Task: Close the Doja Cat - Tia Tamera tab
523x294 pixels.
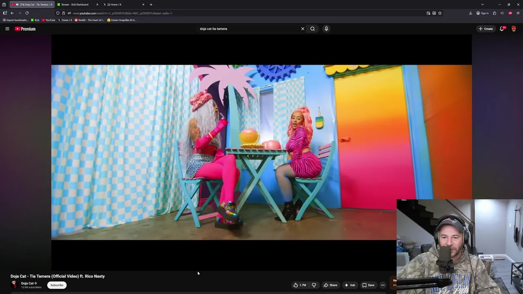Action: pos(51,4)
